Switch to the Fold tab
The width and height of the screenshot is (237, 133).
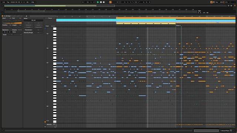point(47,26)
